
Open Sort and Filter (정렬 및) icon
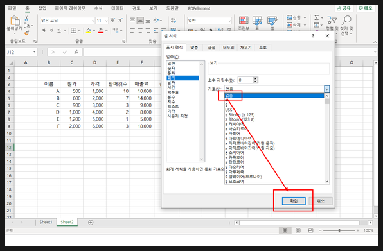[332, 20]
